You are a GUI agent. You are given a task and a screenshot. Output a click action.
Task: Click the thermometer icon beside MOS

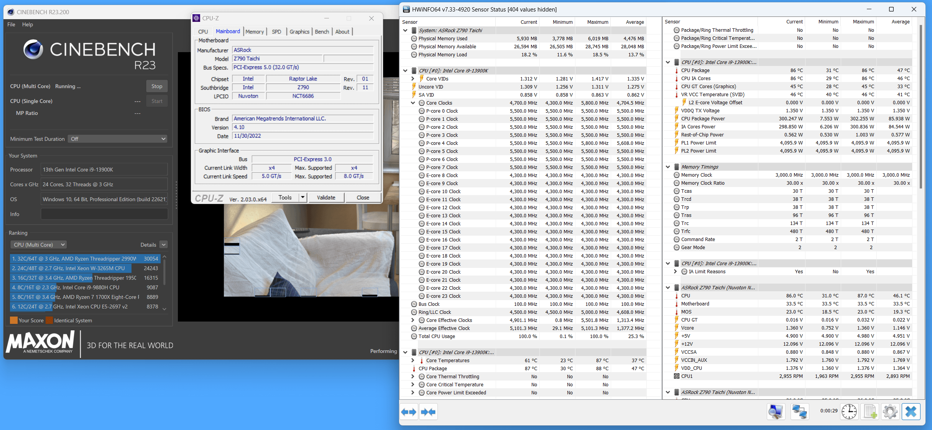point(677,312)
